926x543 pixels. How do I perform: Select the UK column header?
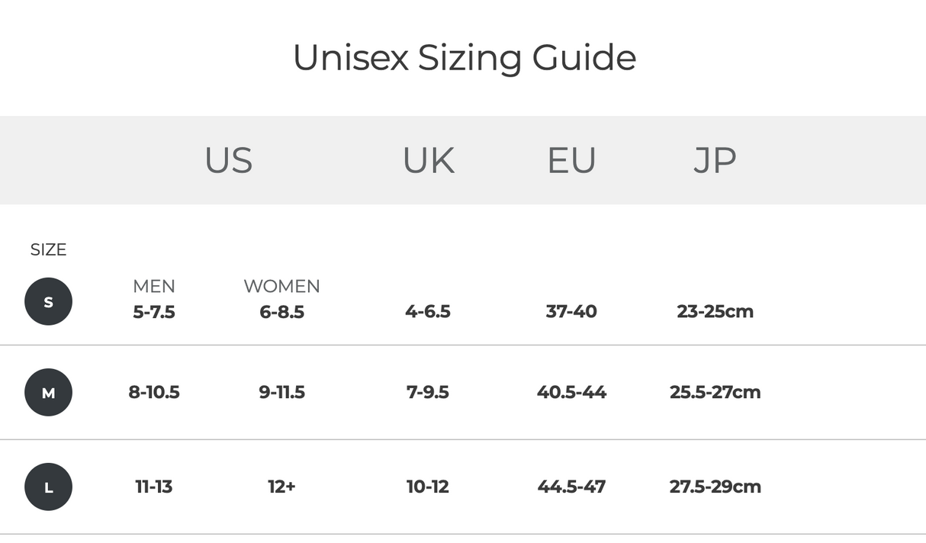[428, 160]
